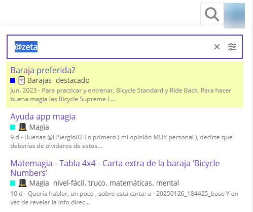The image size is (253, 212).
Task: Click the 'jun. 2023' Bicycle Standard excerpt
Action: click(x=121, y=95)
